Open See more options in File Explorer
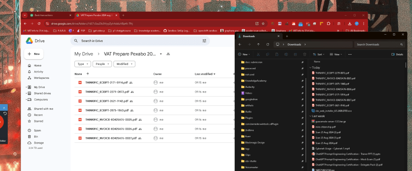This screenshot has width=412, height=171. (350, 54)
